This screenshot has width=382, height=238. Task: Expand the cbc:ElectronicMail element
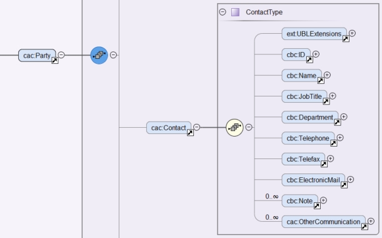click(350, 180)
